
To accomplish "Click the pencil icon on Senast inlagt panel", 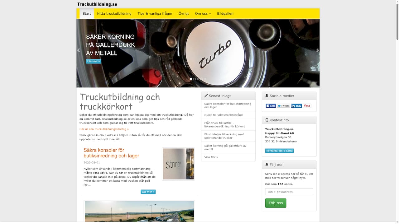I will tap(206, 96).
